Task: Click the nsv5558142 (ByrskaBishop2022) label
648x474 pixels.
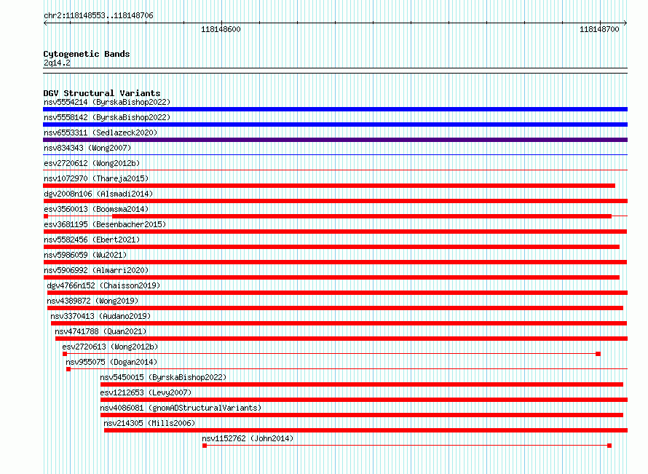Action: click(107, 117)
